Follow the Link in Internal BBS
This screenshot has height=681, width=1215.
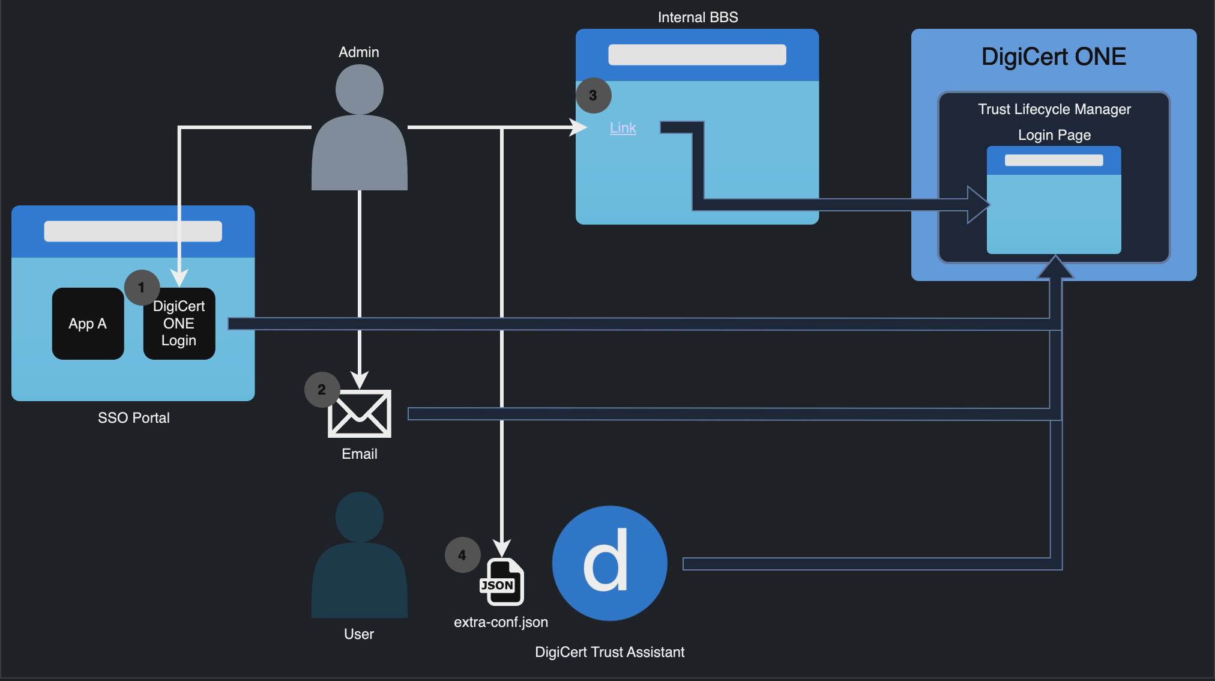click(623, 128)
